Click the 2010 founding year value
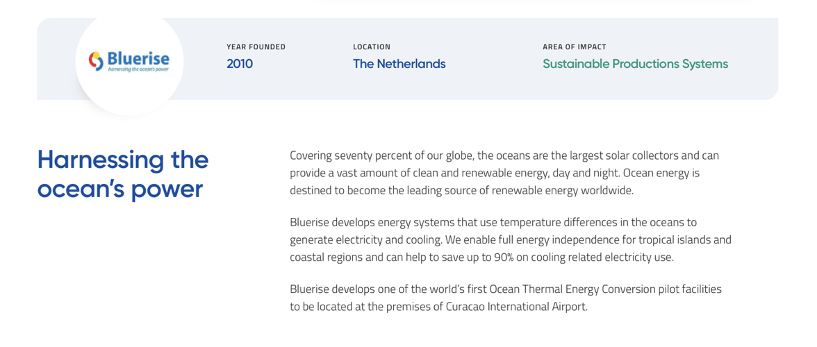Screen dimensions: 817x347 point(240,64)
